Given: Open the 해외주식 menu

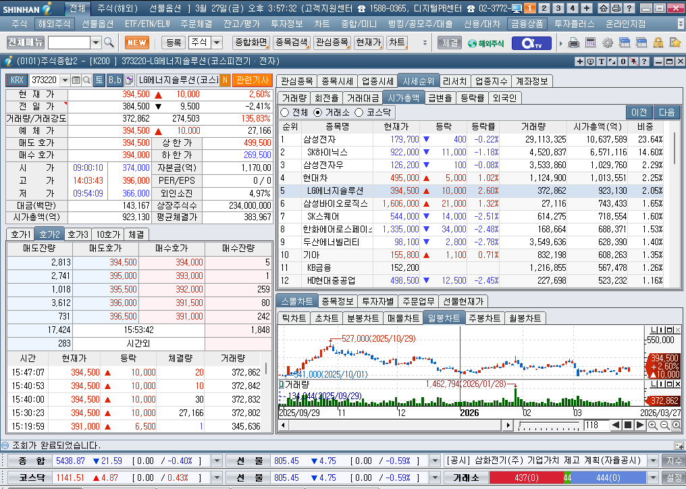Looking at the screenshot, I should [53, 24].
